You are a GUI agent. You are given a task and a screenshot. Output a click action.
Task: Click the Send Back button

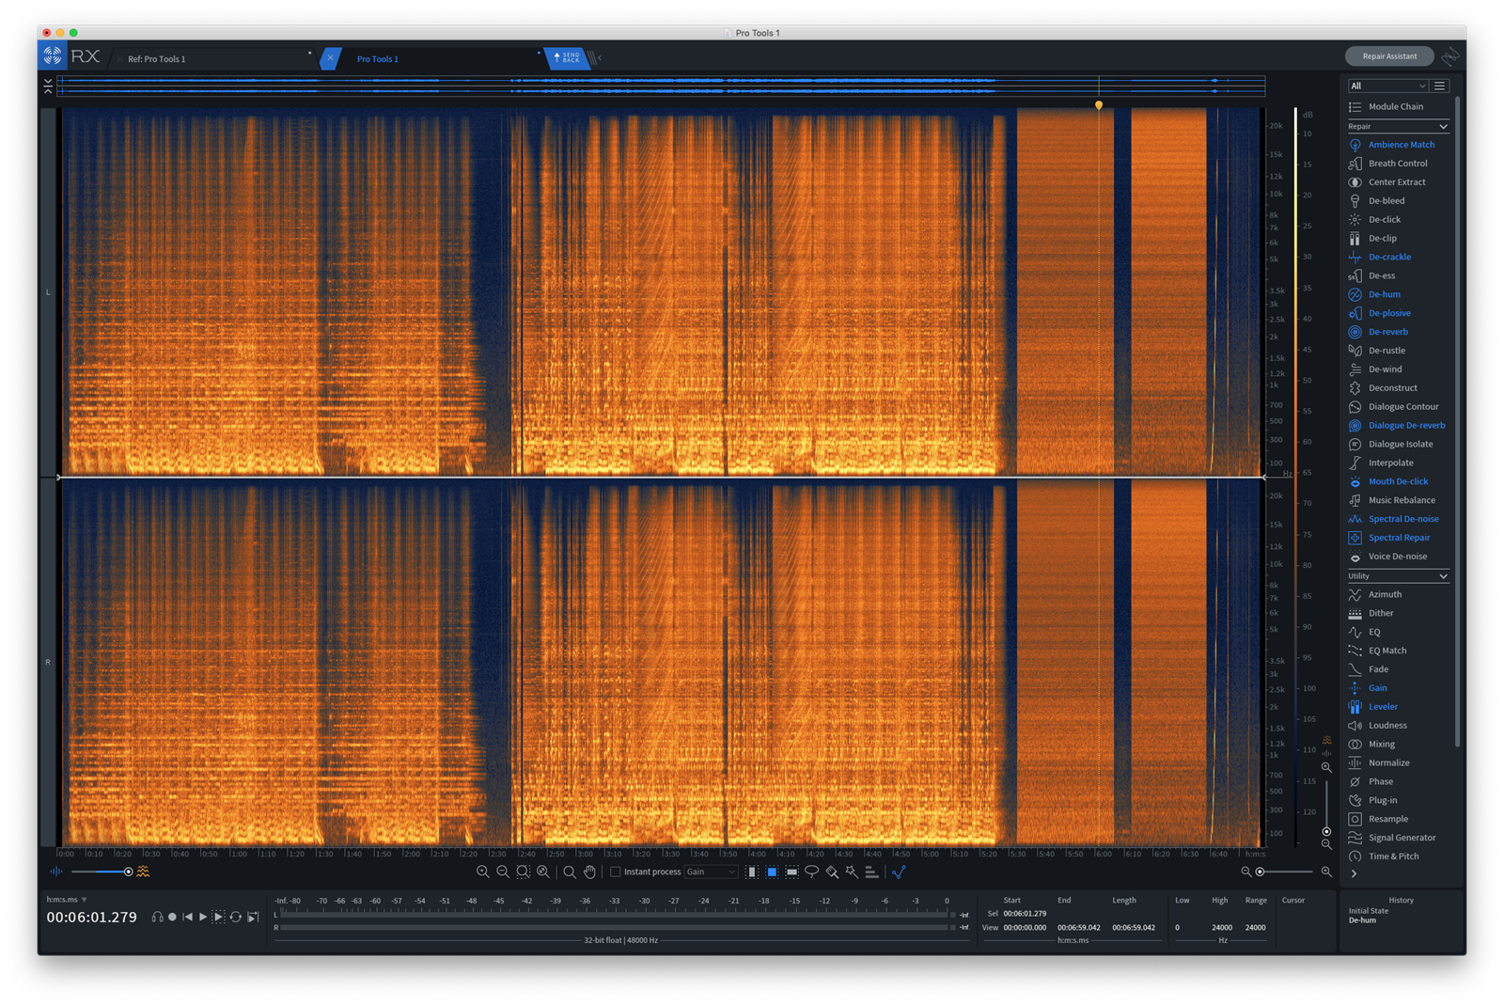pos(566,58)
